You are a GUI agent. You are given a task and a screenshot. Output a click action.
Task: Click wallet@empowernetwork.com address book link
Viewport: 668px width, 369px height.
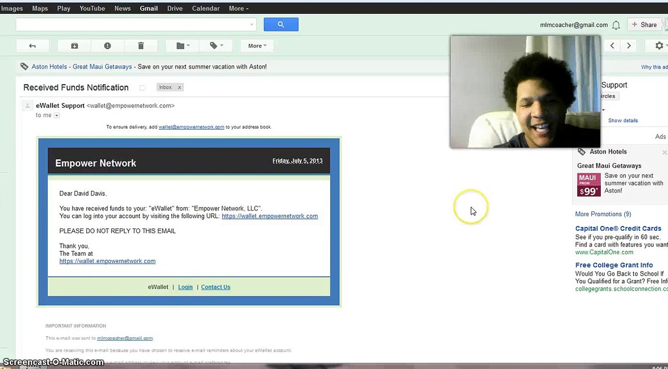coord(192,127)
